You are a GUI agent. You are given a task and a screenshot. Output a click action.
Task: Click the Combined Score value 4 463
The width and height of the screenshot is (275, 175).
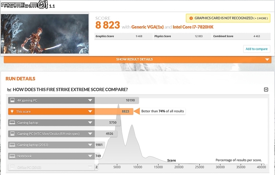[x=257, y=36]
